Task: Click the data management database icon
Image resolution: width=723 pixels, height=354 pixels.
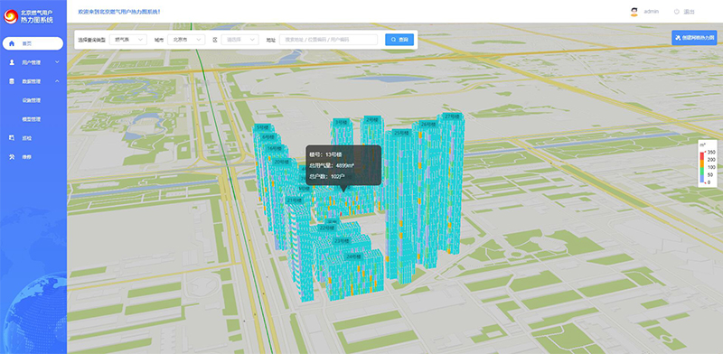Action: tap(12, 81)
